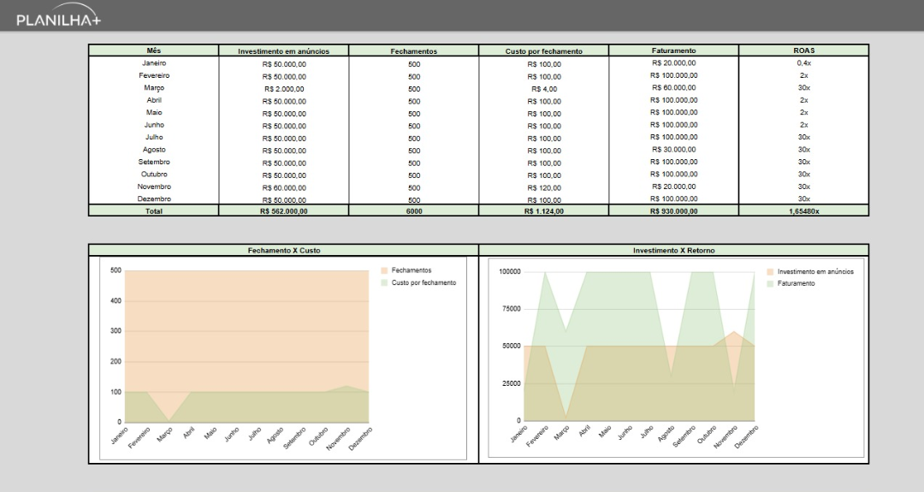Click the 1,65480x total ROAS cell
Screen dimensions: 924x492
tap(803, 211)
